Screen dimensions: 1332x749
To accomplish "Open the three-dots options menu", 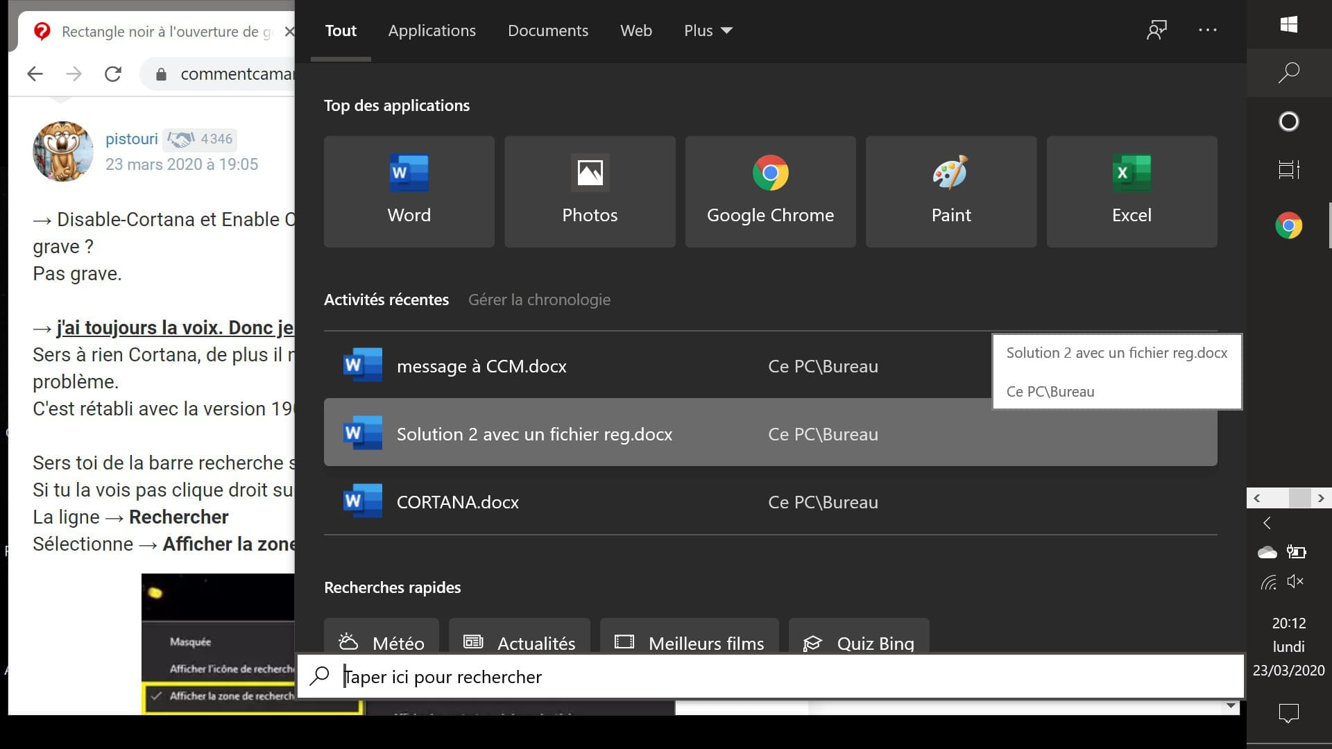I will pos(1207,30).
